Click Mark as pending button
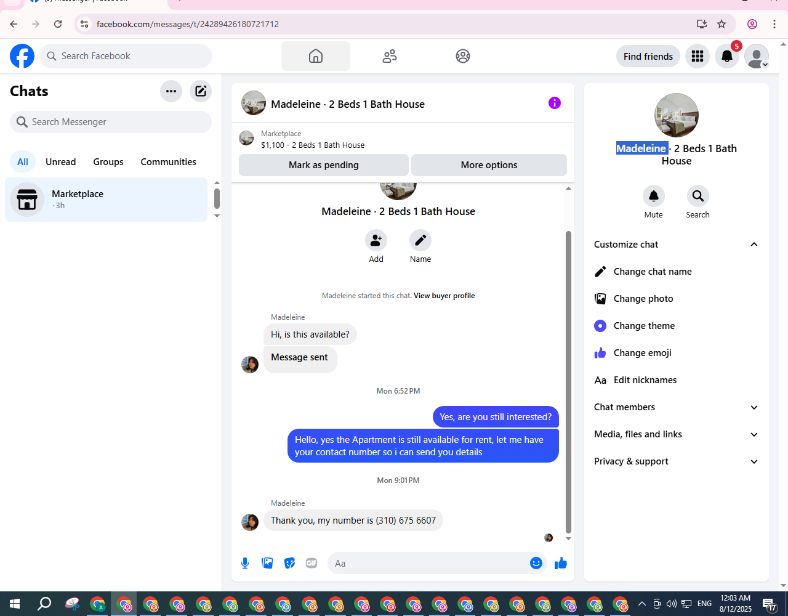The width and height of the screenshot is (788, 616). [x=324, y=165]
